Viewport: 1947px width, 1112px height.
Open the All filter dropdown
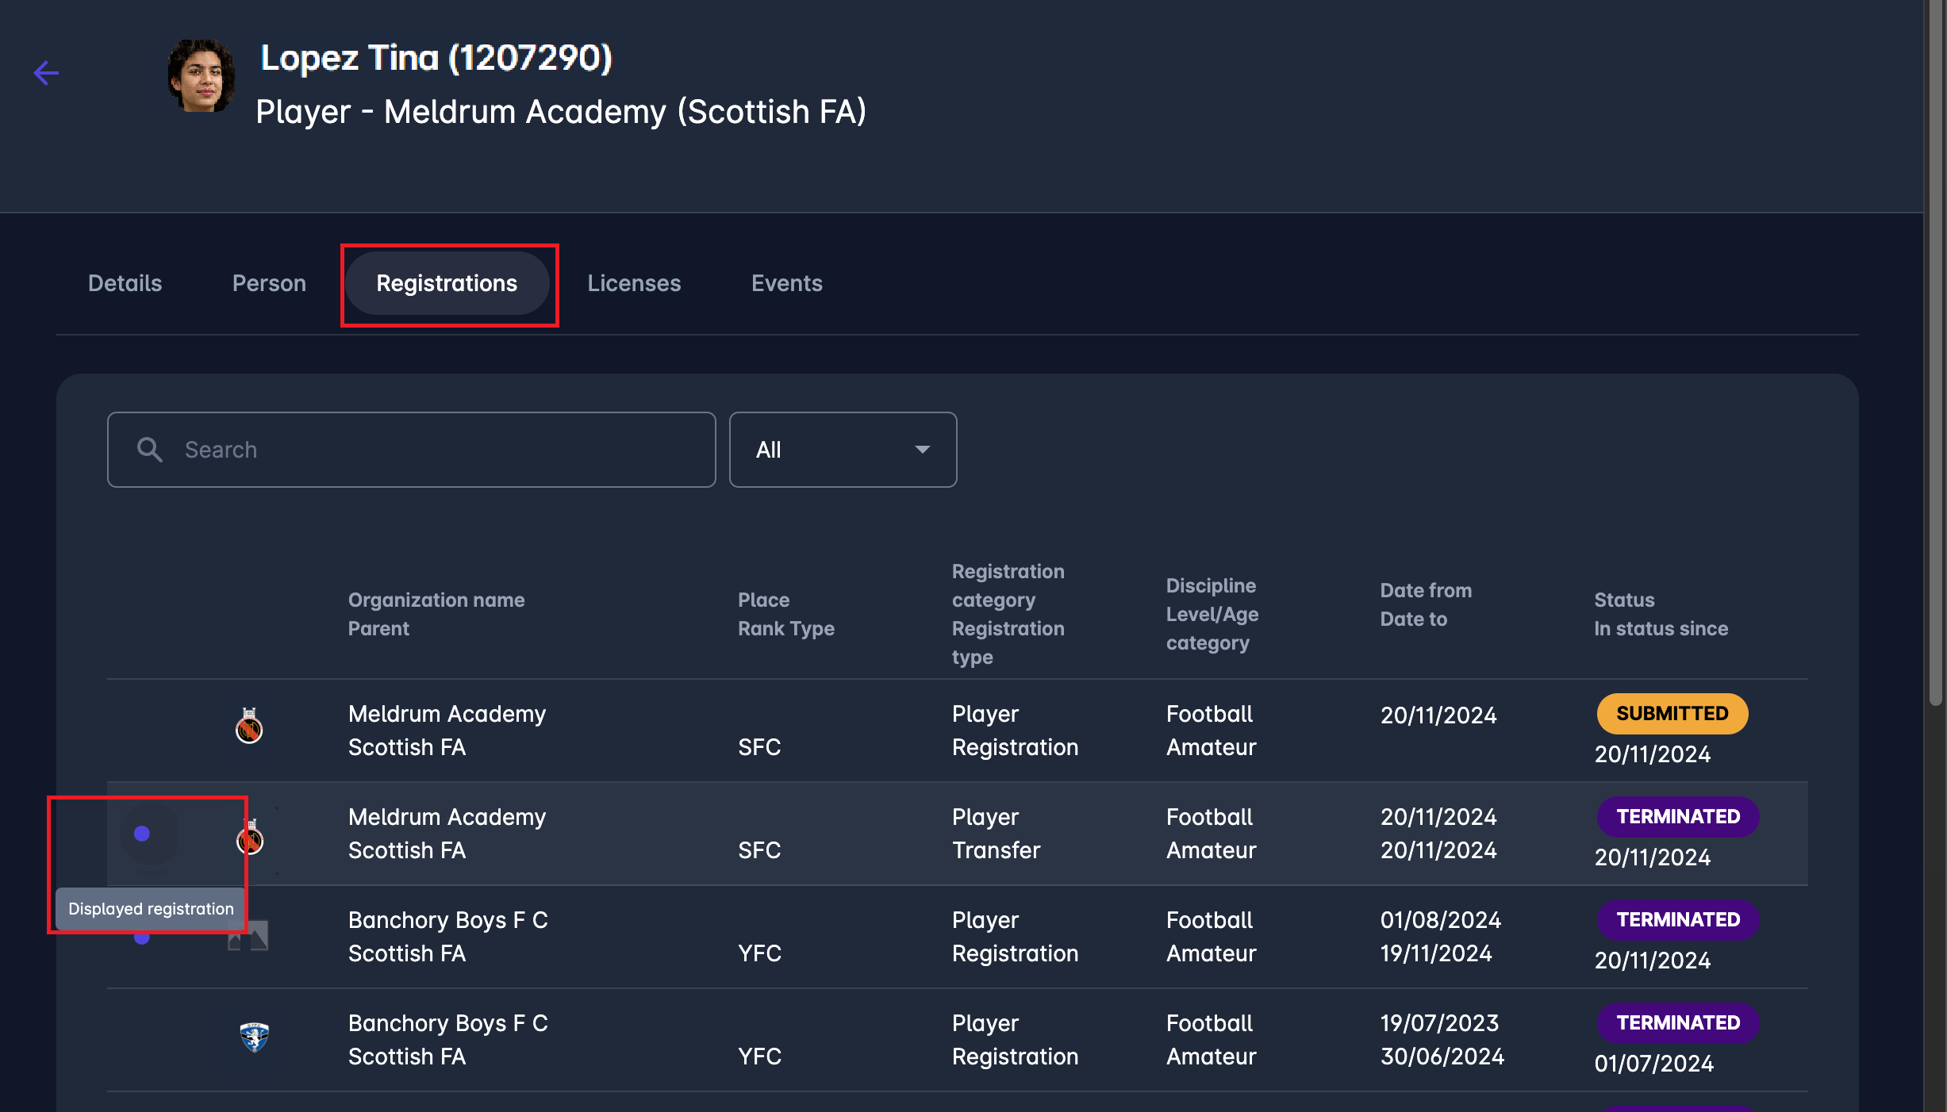tap(843, 450)
